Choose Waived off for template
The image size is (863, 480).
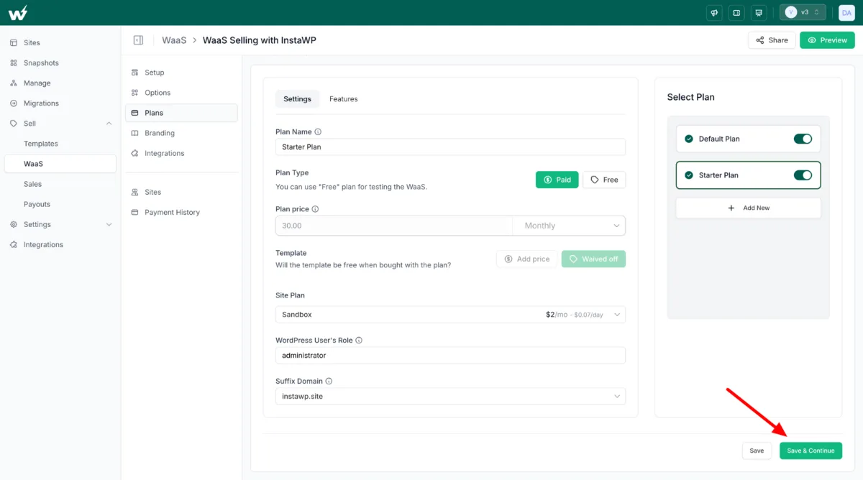pyautogui.click(x=593, y=259)
